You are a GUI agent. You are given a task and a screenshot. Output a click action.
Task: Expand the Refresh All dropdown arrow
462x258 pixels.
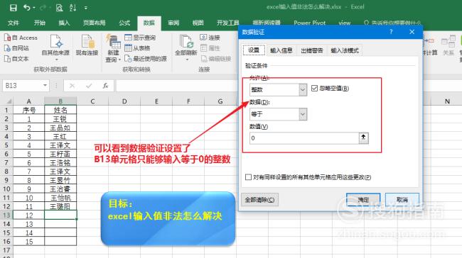[187, 60]
